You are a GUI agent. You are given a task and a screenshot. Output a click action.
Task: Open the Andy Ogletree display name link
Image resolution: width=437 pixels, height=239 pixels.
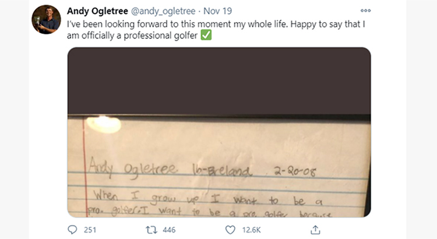[x=97, y=11]
